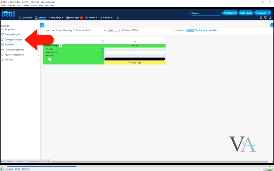Click the history icon next to Reports
The width and height of the screenshot is (274, 171).
click(x=118, y=18)
